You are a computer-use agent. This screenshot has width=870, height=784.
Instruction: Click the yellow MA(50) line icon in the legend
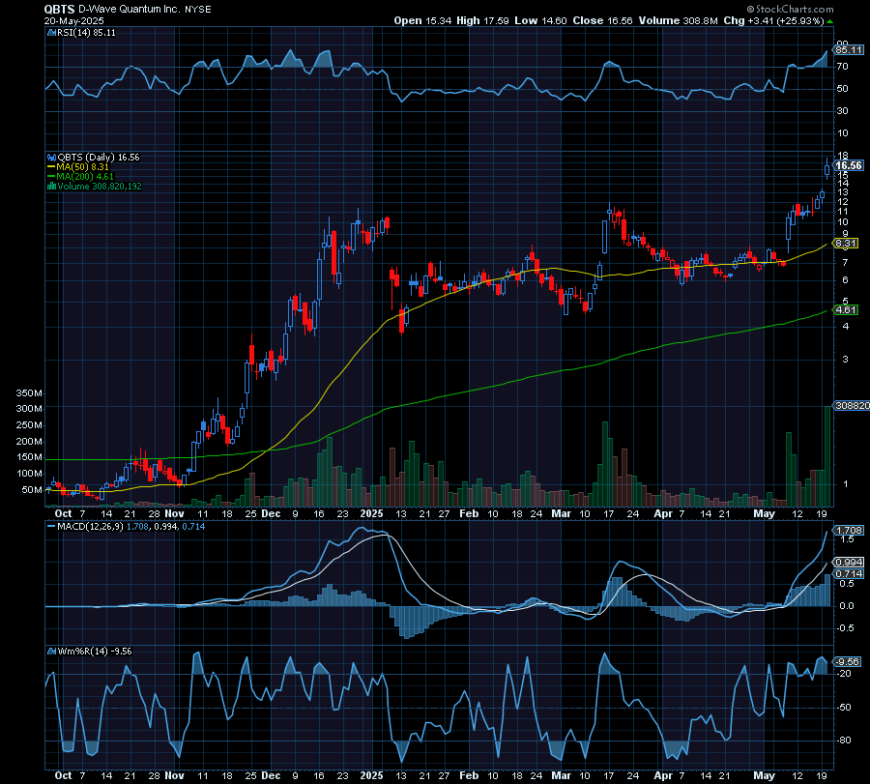pos(50,165)
